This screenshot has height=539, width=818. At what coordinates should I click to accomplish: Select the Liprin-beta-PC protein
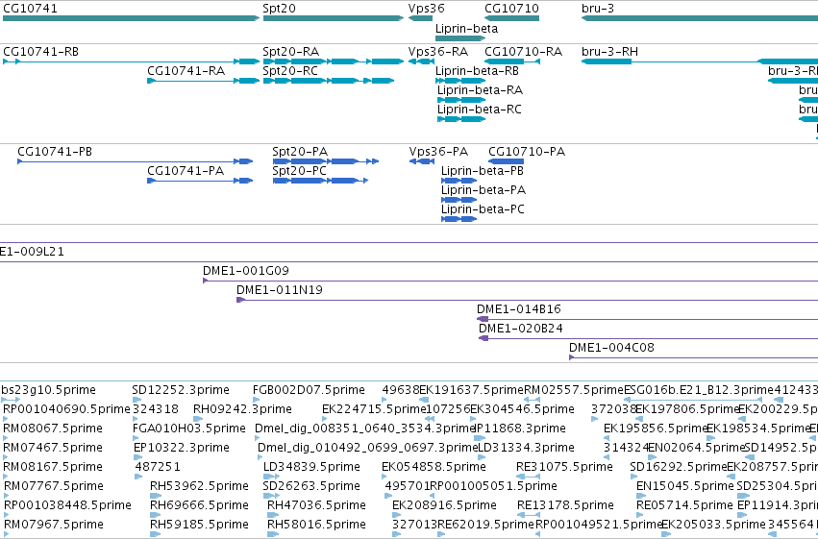pyautogui.click(x=459, y=219)
